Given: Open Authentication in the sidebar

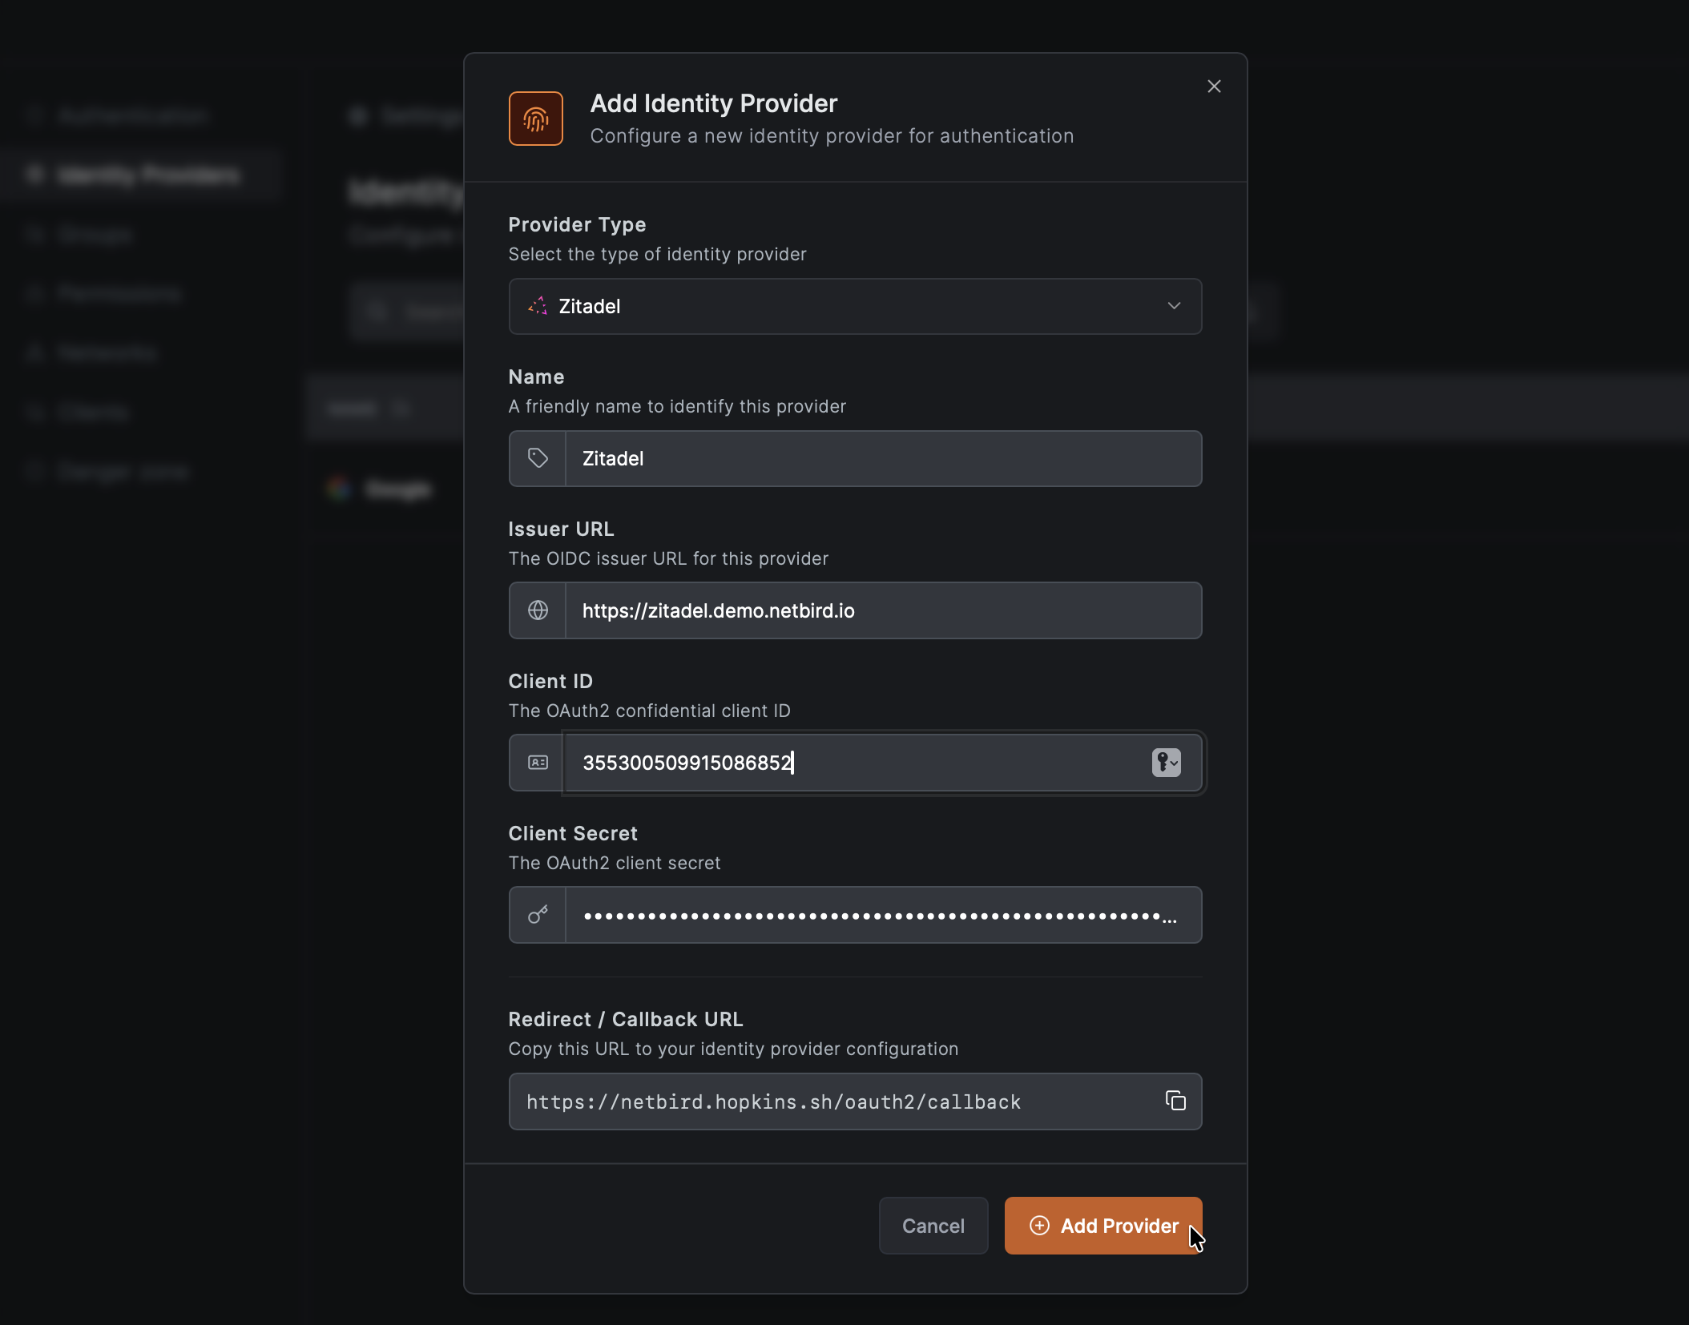Looking at the screenshot, I should coord(133,116).
